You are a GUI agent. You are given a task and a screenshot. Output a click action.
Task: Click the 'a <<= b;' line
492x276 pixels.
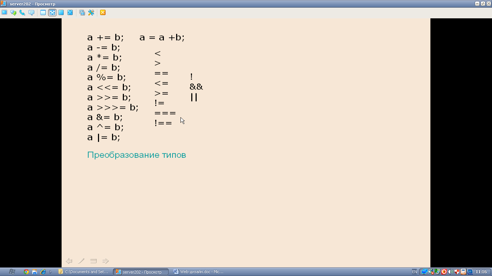pos(109,87)
